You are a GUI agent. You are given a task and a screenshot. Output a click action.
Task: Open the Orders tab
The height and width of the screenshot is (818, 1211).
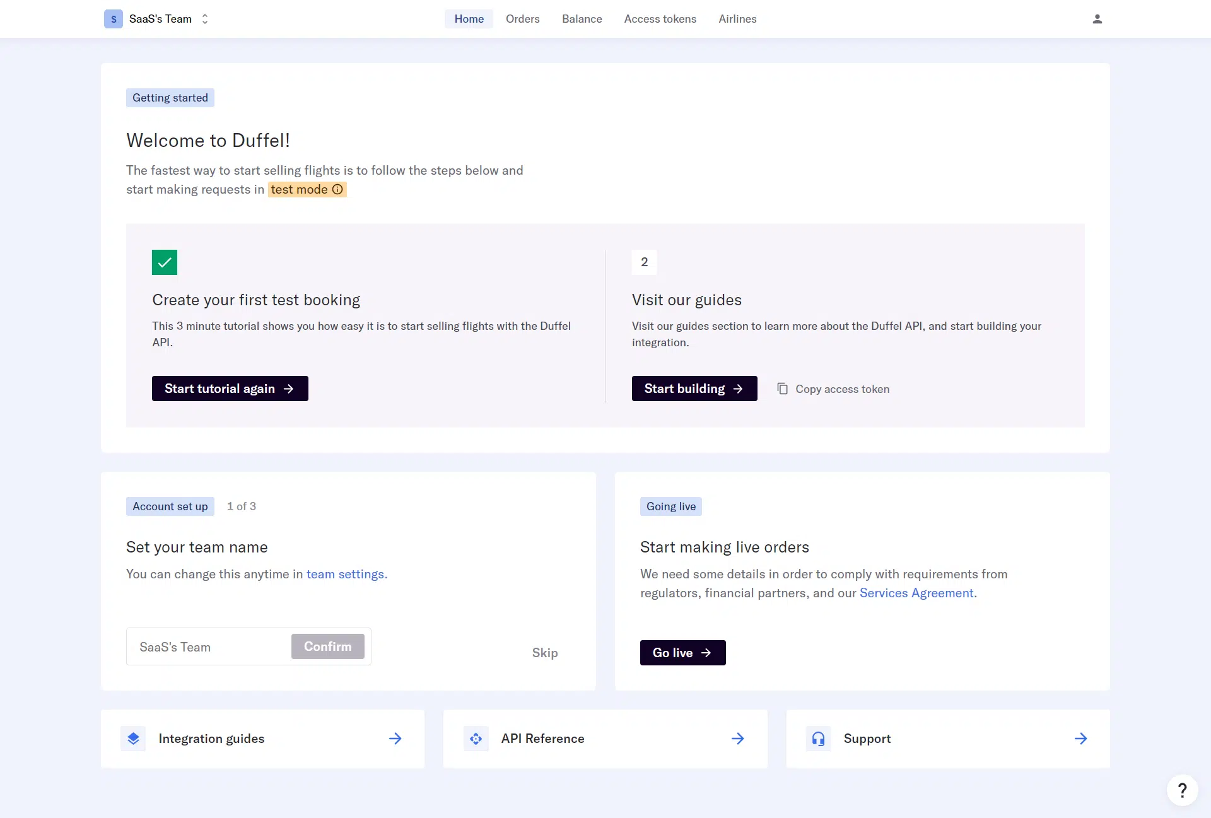pyautogui.click(x=523, y=19)
